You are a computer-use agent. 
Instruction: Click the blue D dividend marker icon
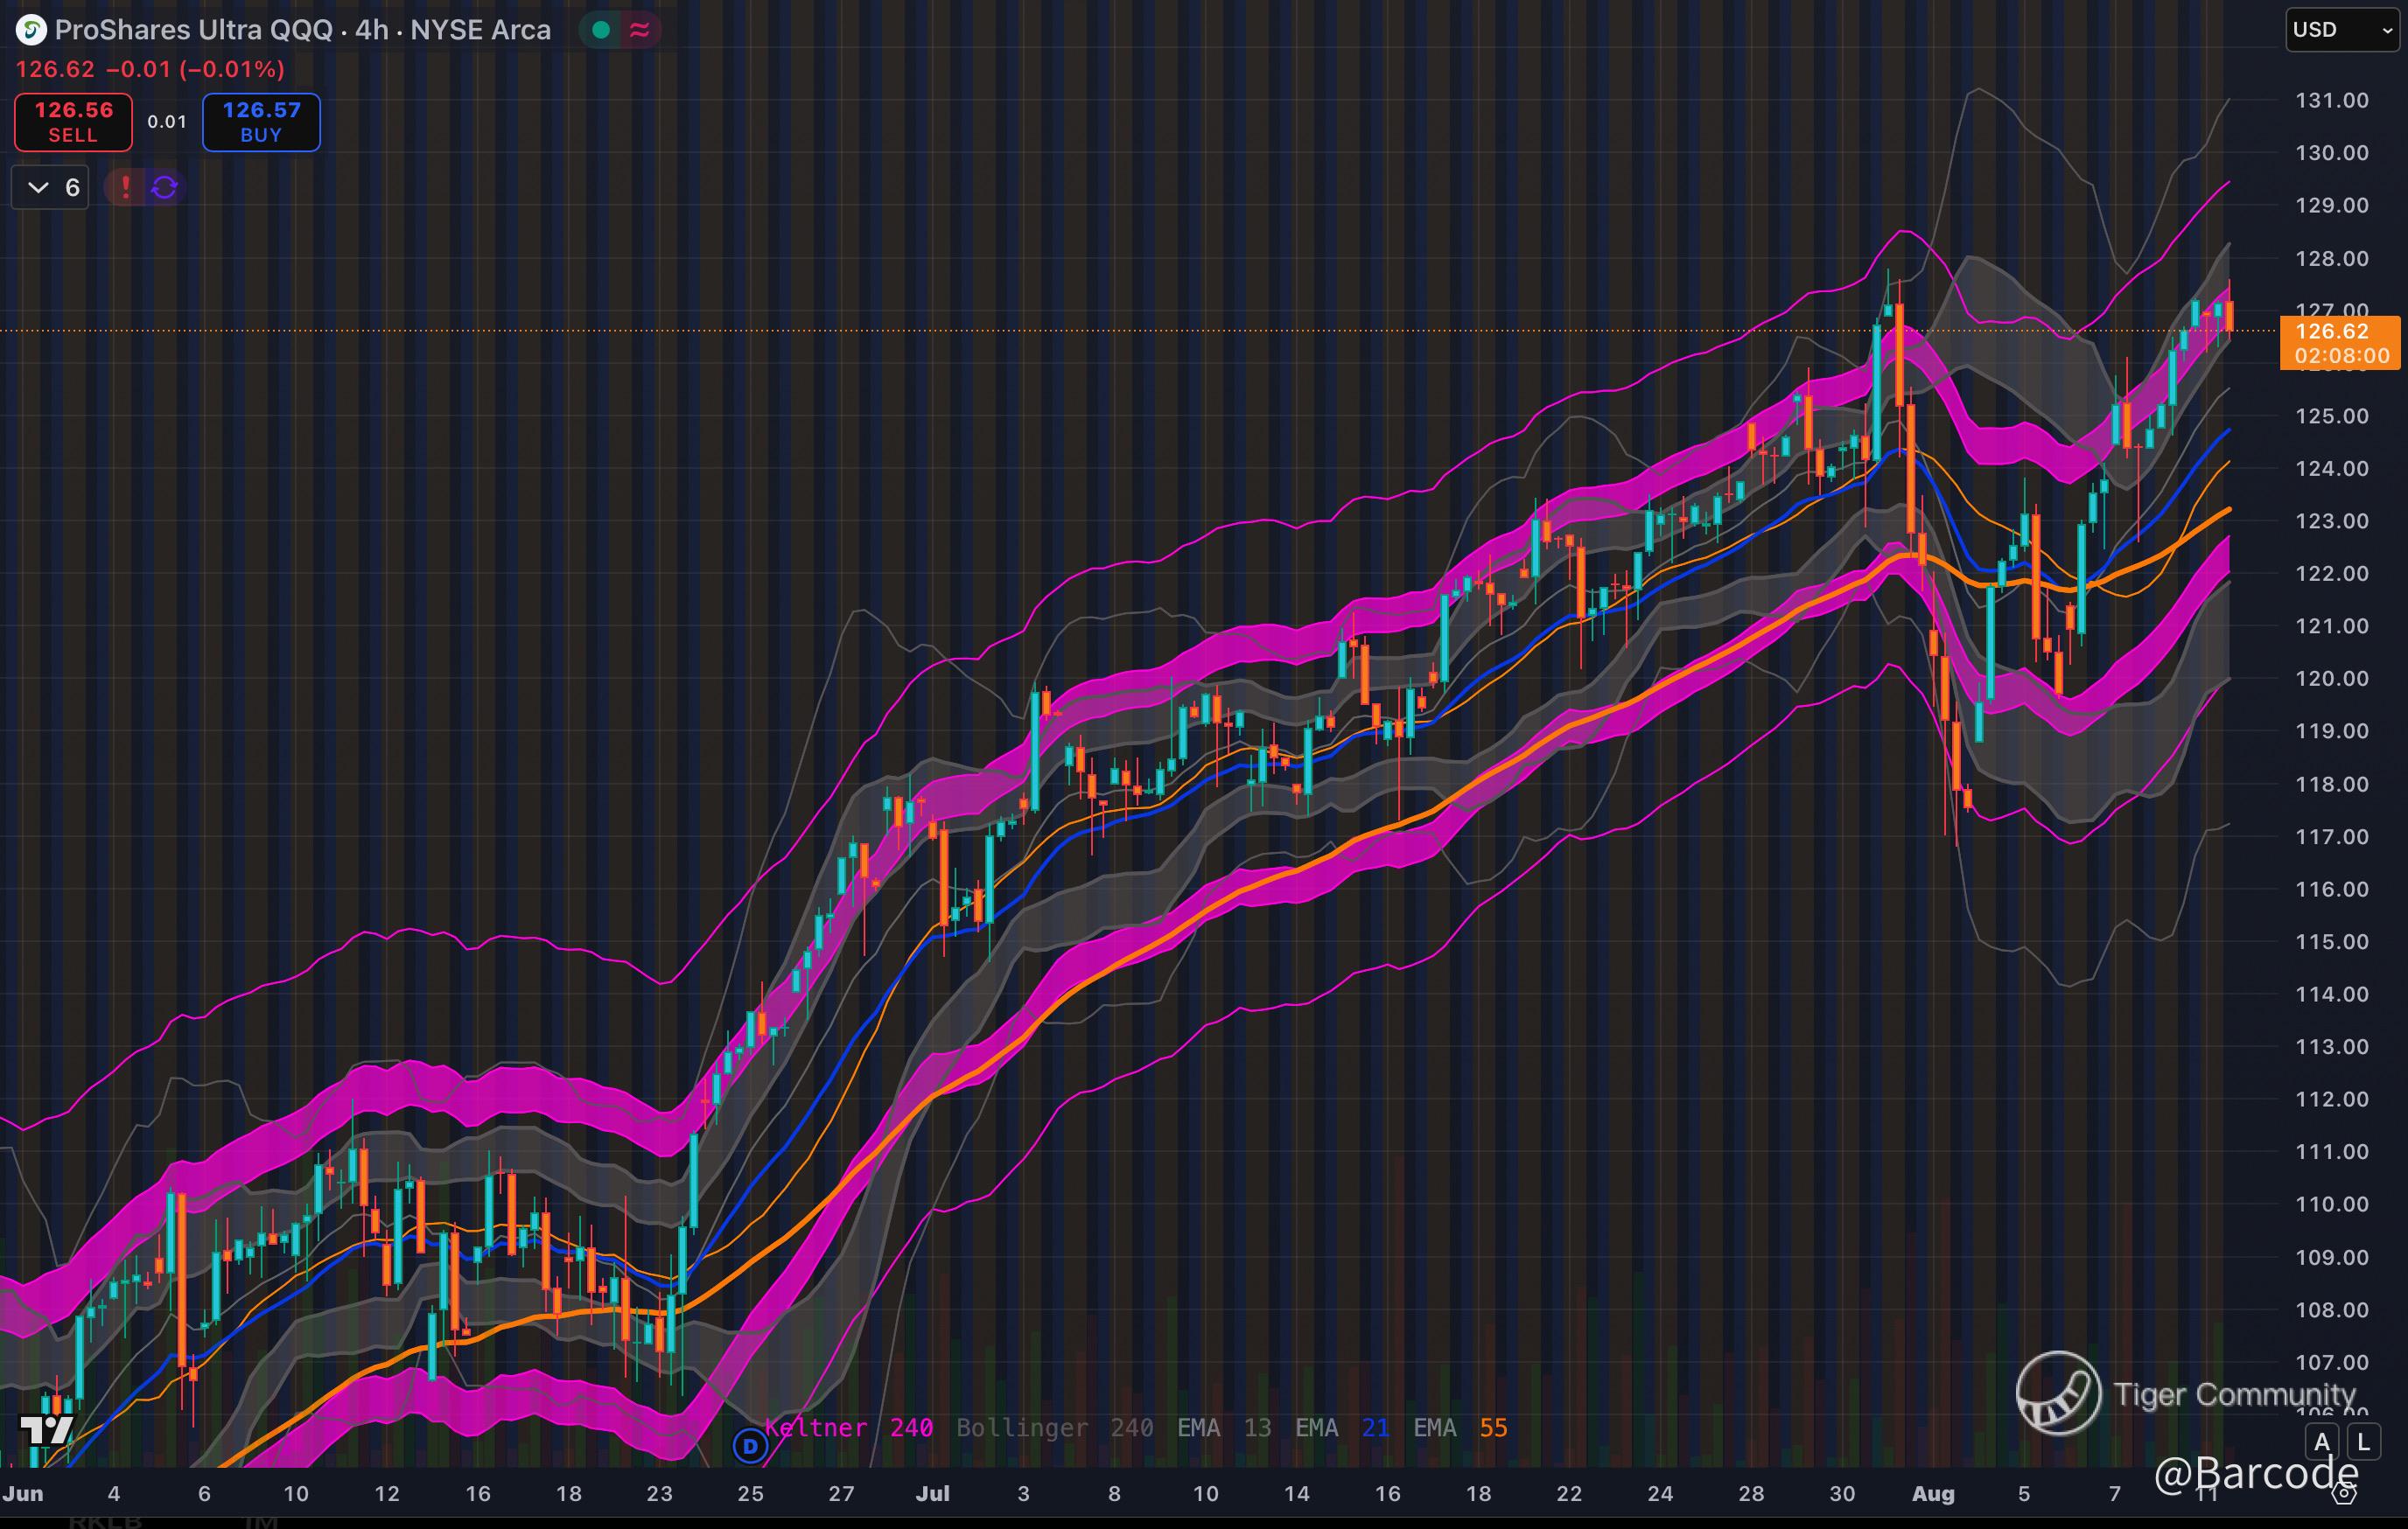pos(750,1445)
